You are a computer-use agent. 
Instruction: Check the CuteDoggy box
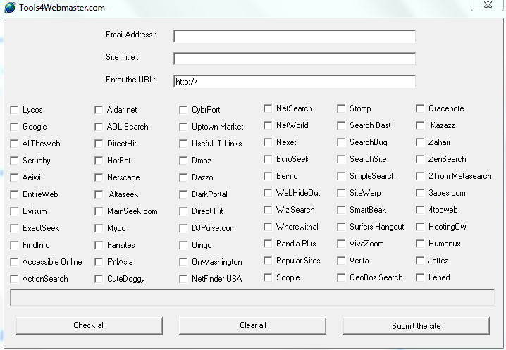pos(99,279)
